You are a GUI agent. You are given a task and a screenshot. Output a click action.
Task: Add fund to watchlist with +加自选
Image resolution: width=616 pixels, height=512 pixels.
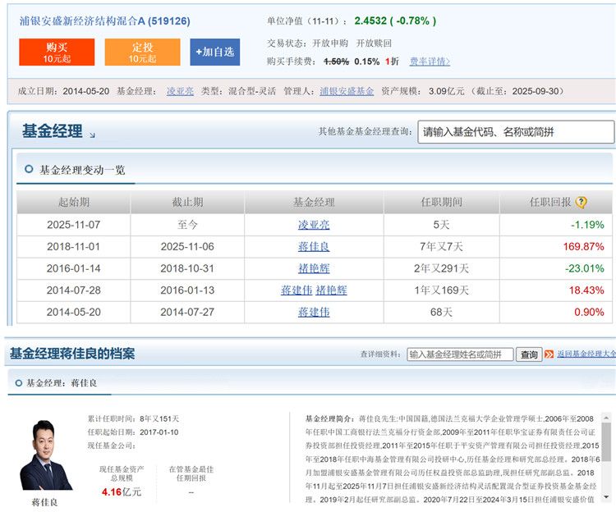(x=214, y=52)
